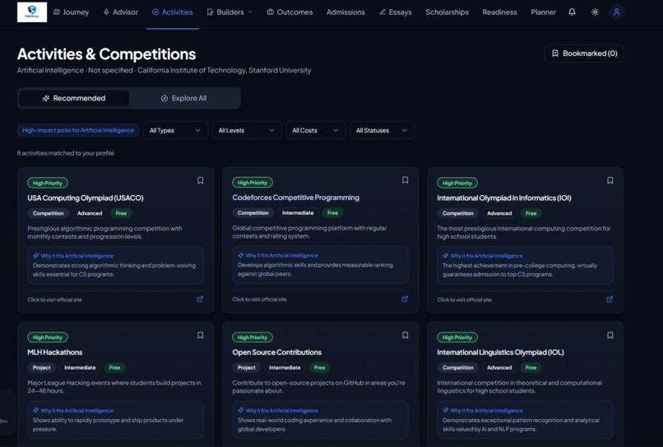Click the High-impact picks for Artificial Intelligence chip
This screenshot has height=447, width=663.
[78, 130]
